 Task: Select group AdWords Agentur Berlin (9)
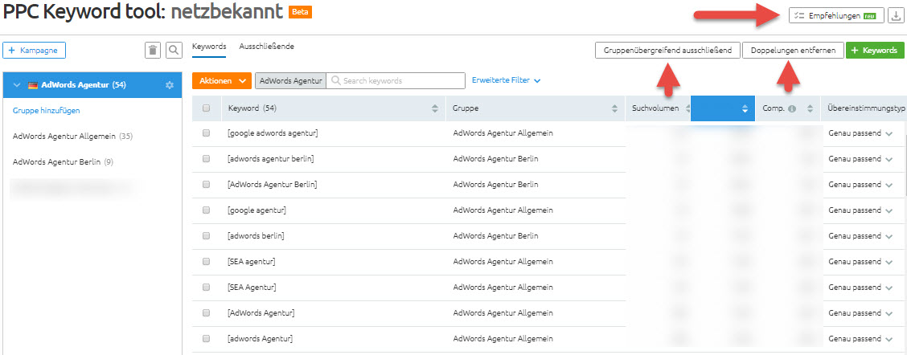[x=63, y=162]
